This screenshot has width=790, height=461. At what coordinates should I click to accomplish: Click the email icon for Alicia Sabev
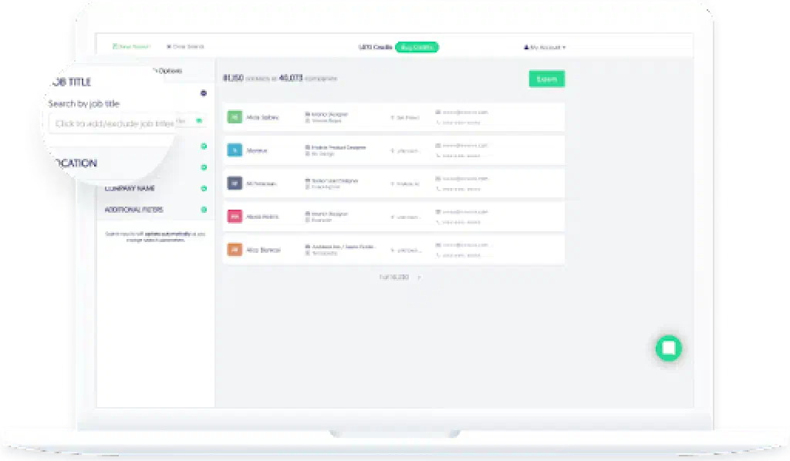pos(437,113)
